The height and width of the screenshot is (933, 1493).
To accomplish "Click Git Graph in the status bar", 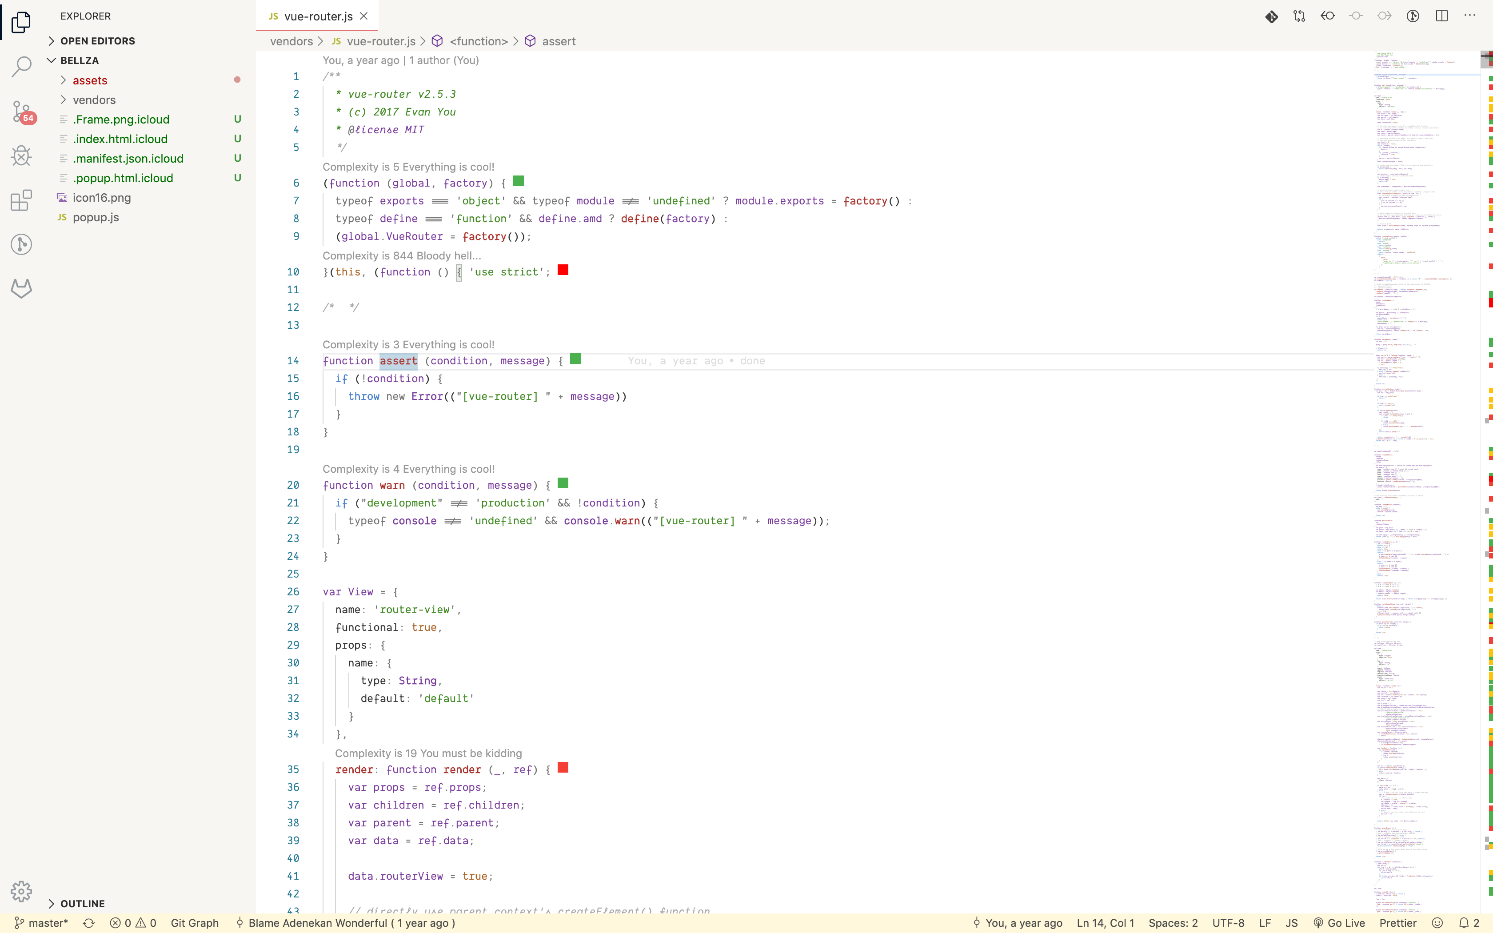I will (x=194, y=923).
